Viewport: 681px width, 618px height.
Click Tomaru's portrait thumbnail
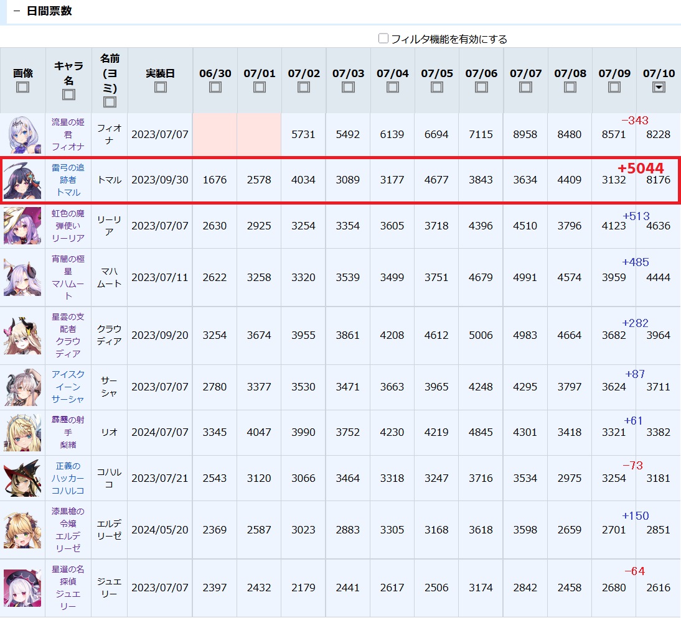(22, 180)
